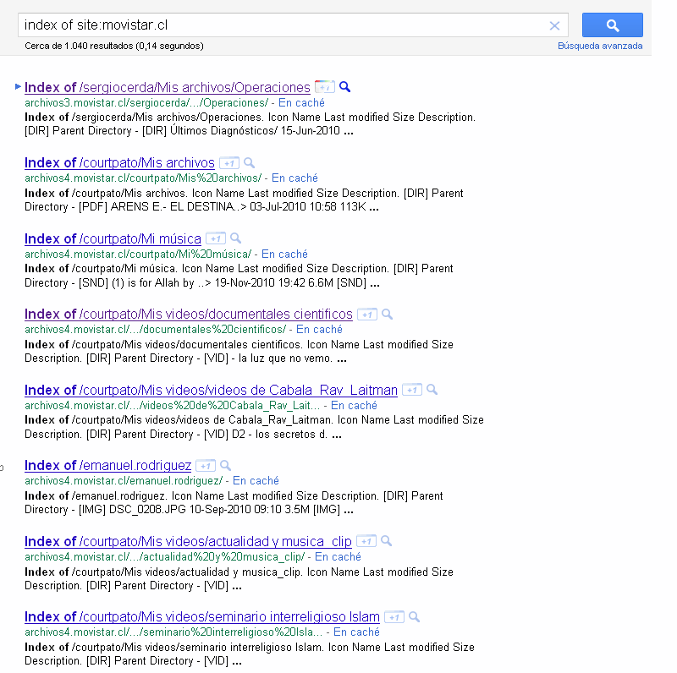Preview the Operaciones result with magnifier icon

344,87
